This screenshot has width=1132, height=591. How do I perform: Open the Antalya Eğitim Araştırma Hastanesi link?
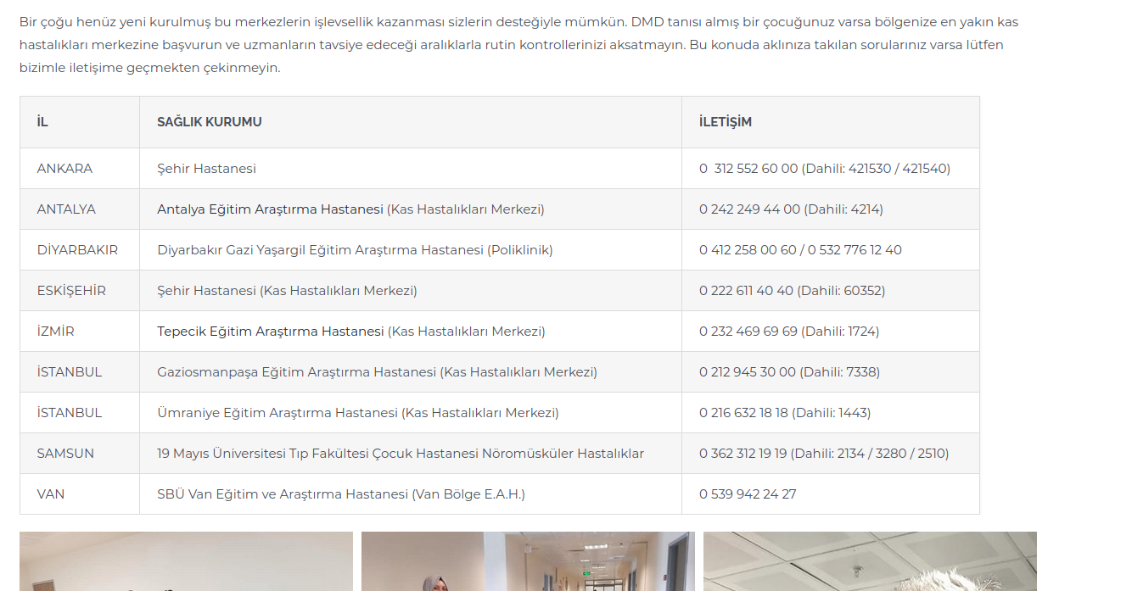click(x=270, y=209)
